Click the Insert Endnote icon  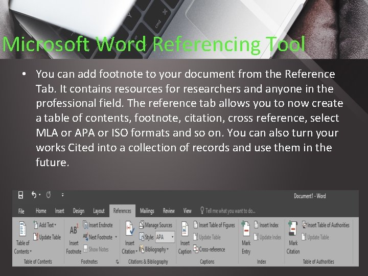pyautogui.click(x=85, y=225)
